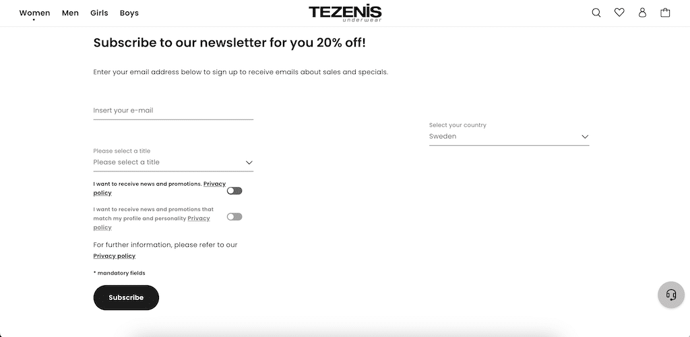Expand the Please select a title dropdown
The image size is (690, 337).
click(x=173, y=162)
